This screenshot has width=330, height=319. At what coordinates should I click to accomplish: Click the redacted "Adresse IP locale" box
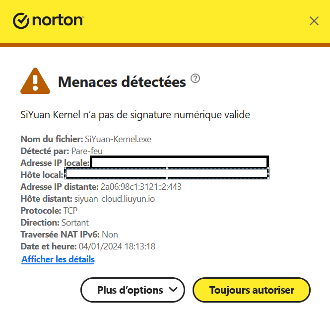pyautogui.click(x=179, y=162)
